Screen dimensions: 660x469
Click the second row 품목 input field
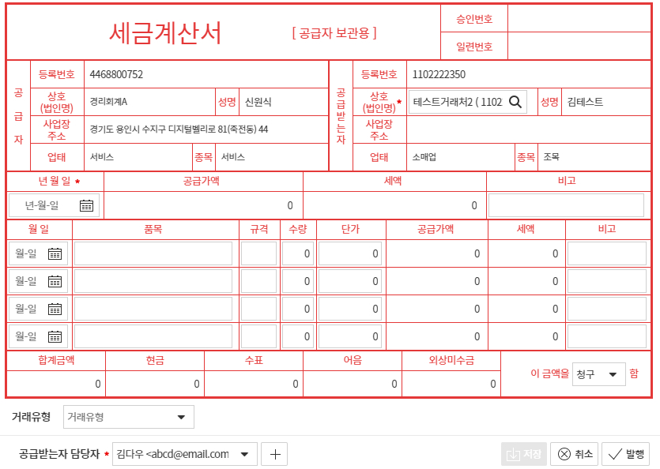coord(153,281)
